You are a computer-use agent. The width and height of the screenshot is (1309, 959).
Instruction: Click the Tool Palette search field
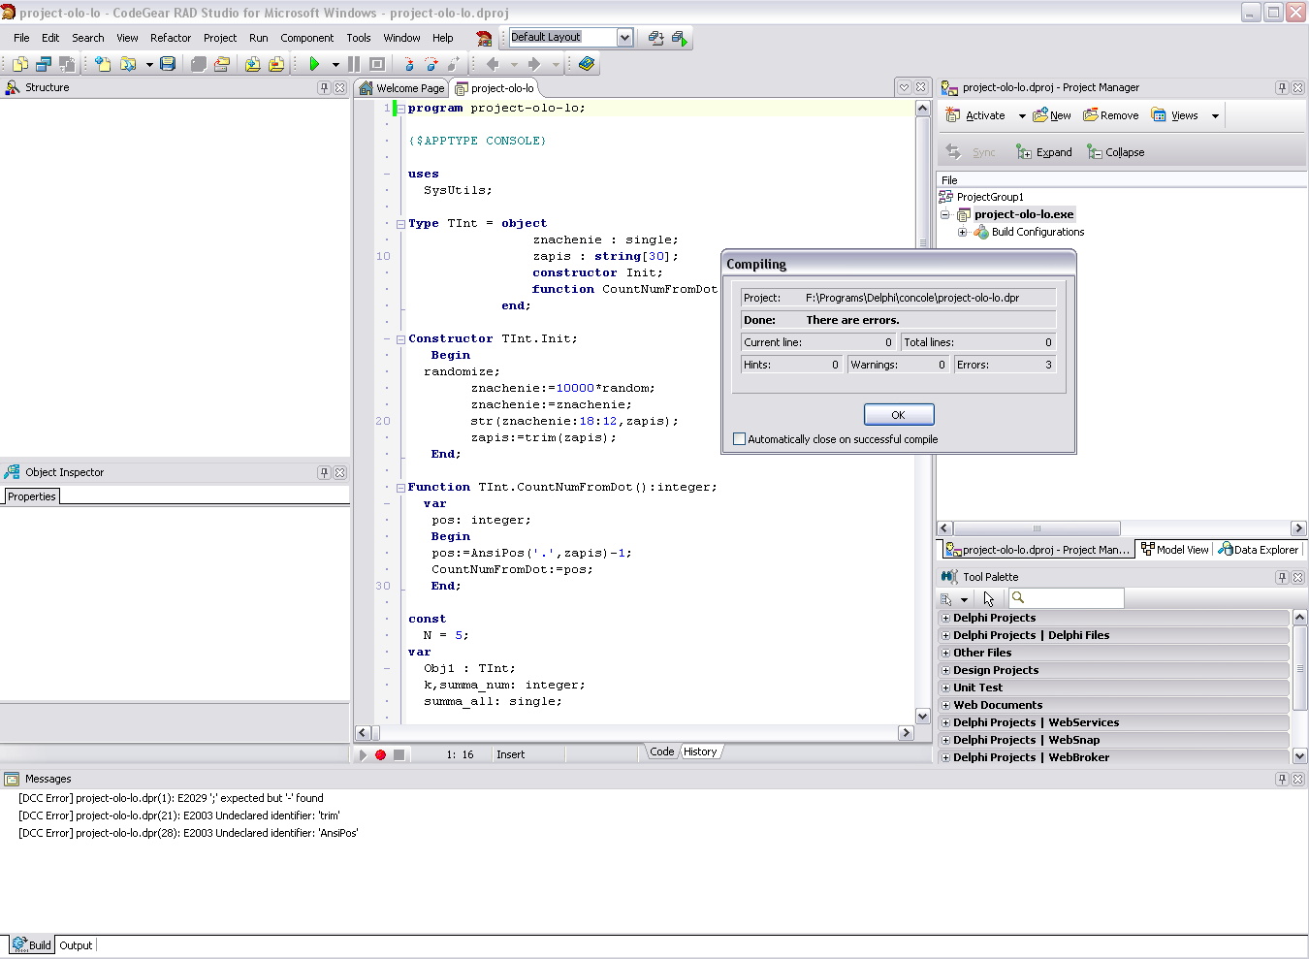click(1072, 598)
